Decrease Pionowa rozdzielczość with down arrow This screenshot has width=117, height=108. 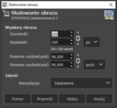(72, 66)
